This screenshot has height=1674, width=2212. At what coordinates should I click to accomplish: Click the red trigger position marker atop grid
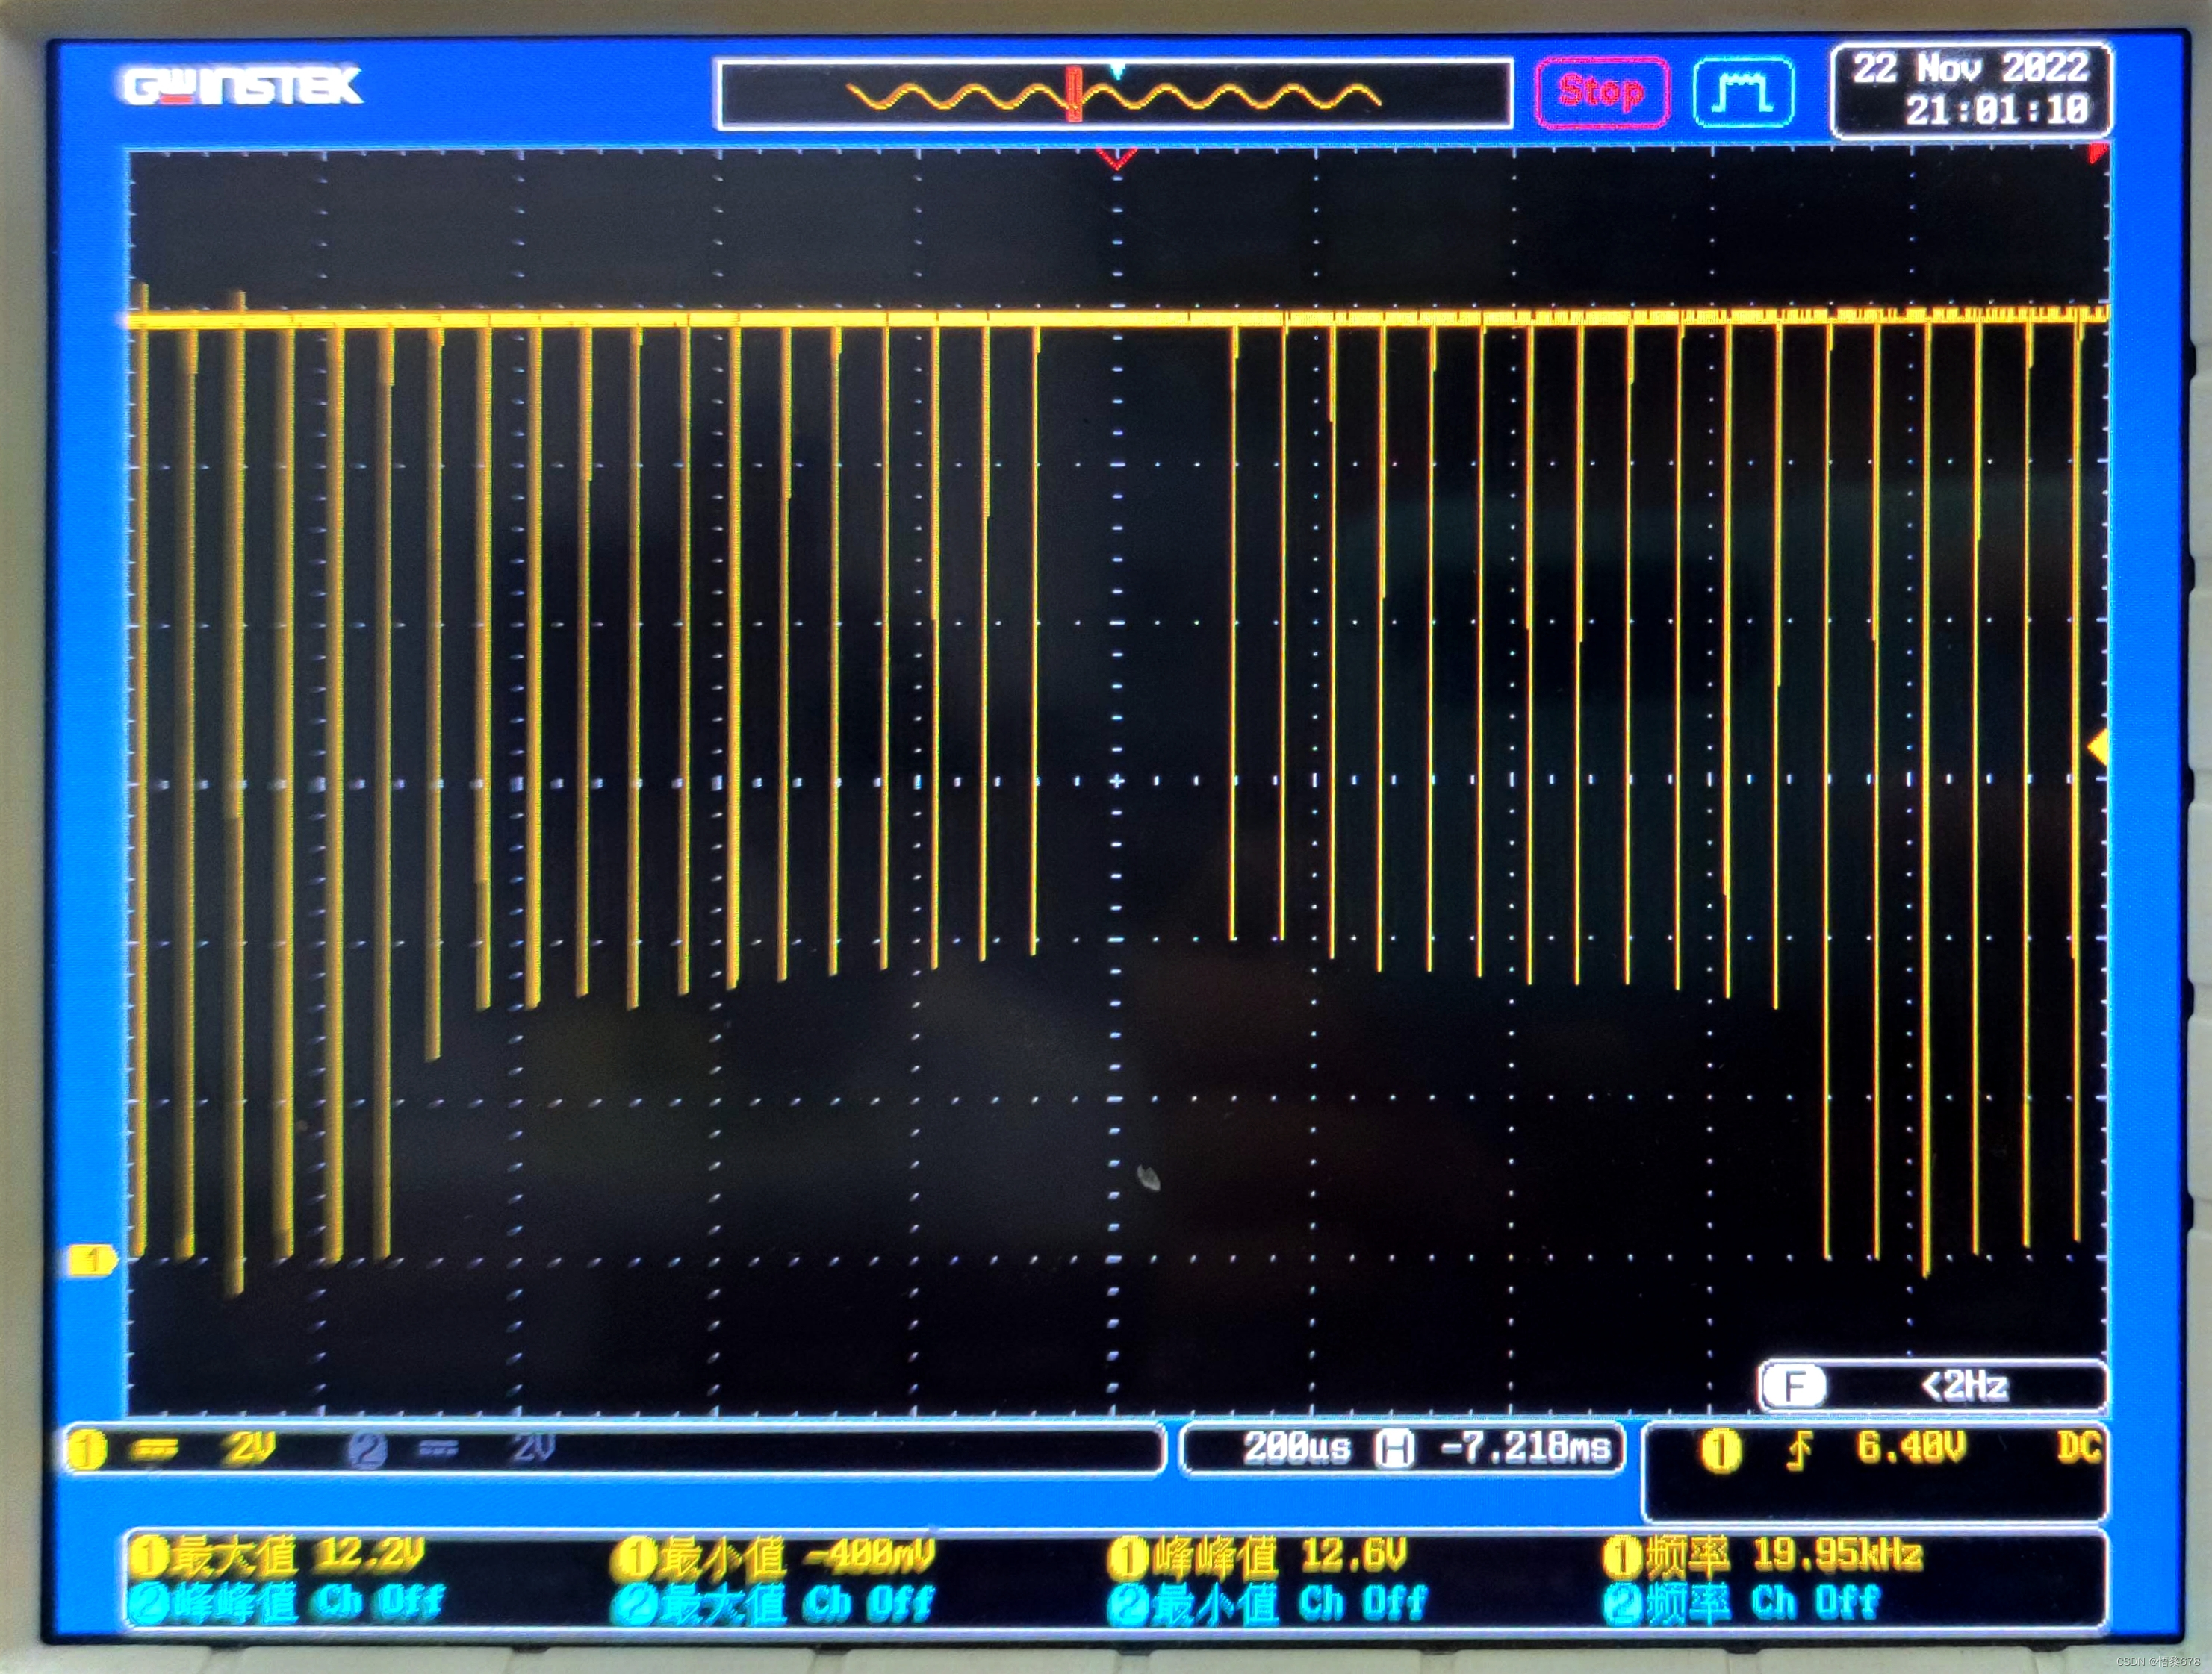pyautogui.click(x=1116, y=159)
